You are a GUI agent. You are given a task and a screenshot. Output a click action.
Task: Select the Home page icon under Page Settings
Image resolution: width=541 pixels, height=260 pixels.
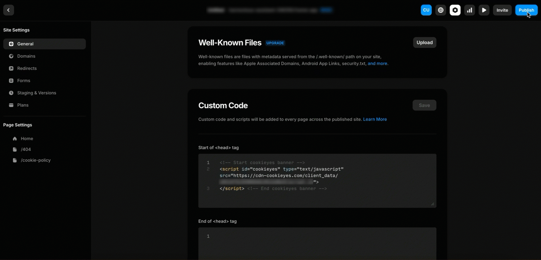point(14,138)
